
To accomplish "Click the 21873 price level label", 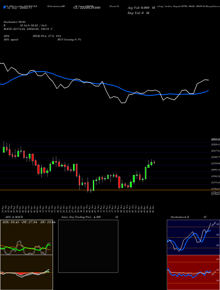I will pos(215,182).
